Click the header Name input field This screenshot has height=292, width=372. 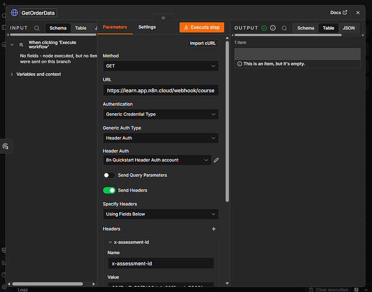coord(161,263)
